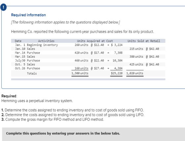Click the 1,020 units sold total
185x141 pixels.
coord(135,73)
